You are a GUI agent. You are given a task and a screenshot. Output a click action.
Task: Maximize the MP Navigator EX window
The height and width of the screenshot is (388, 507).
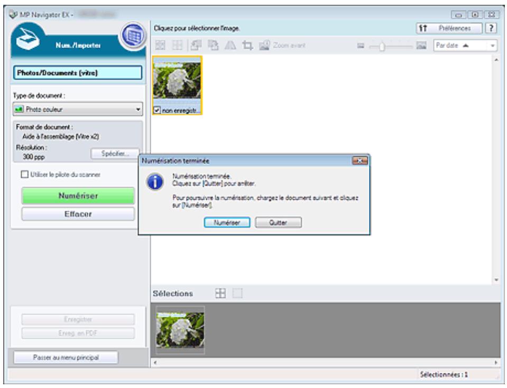(475, 15)
